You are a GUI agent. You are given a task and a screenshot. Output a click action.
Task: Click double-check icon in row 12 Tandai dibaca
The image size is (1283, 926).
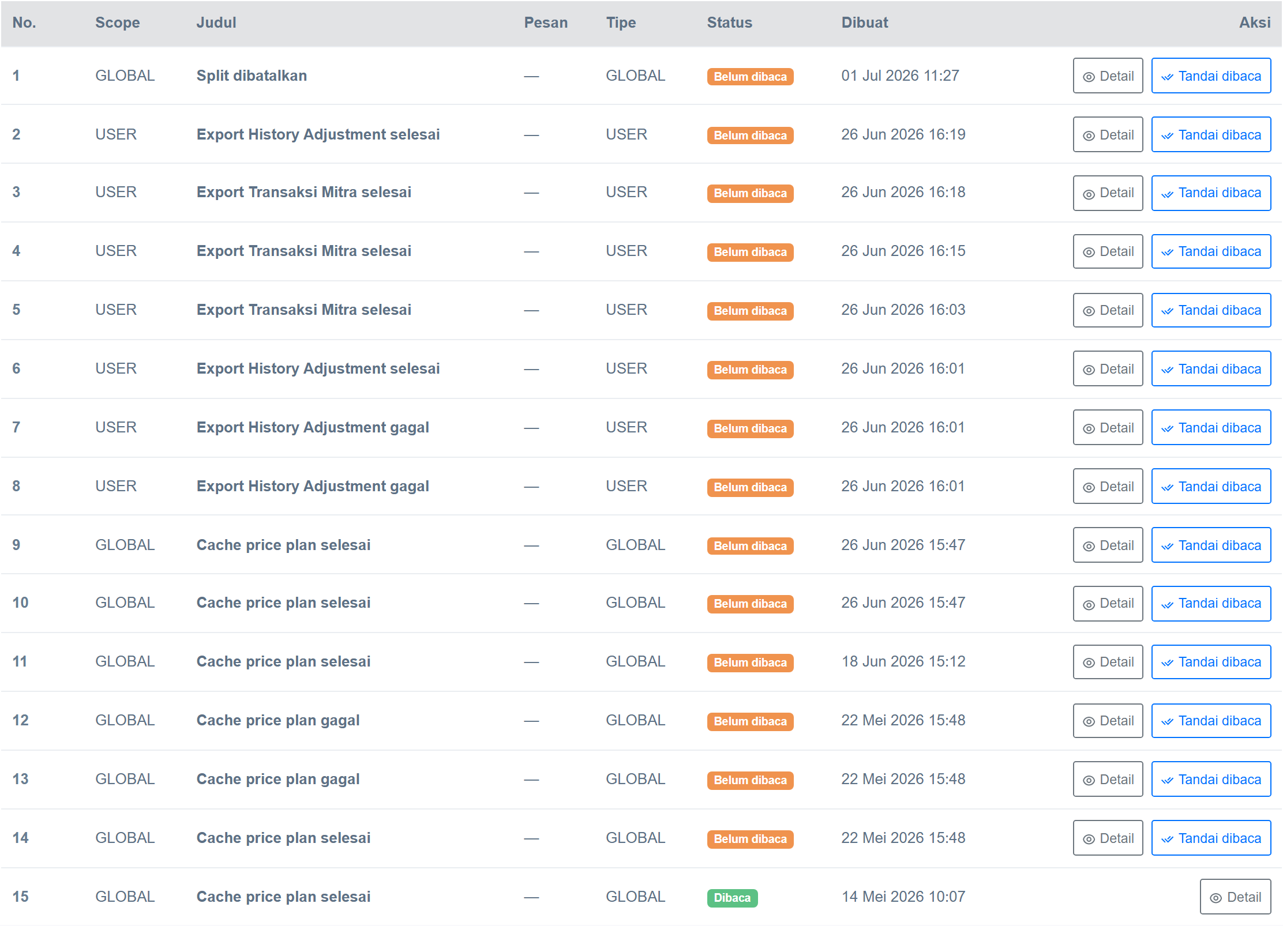1167,722
